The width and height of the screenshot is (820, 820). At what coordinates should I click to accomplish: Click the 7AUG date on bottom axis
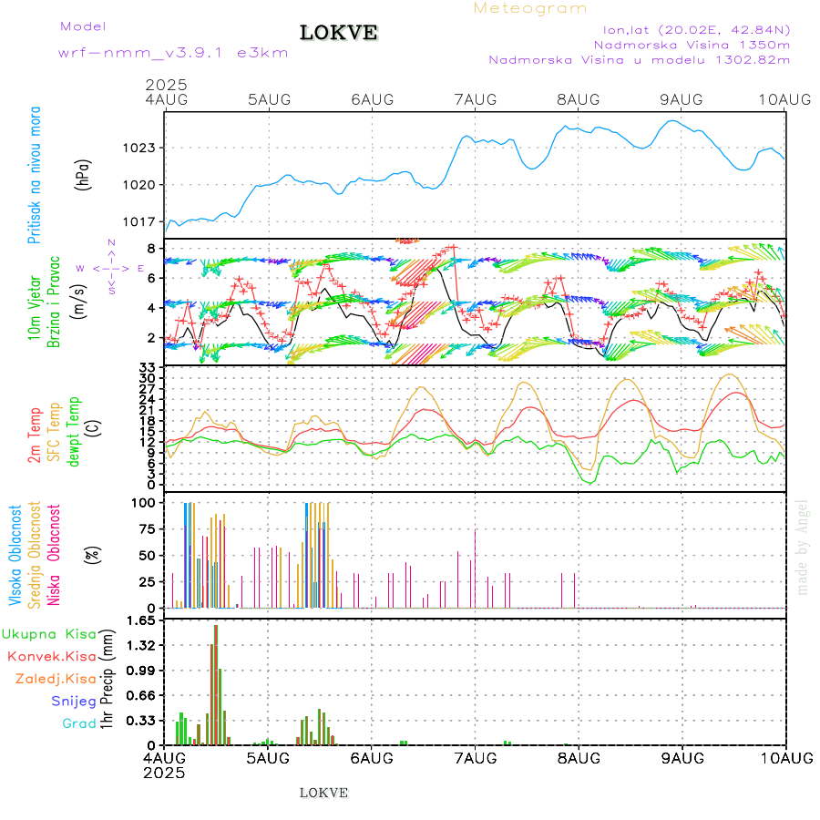[x=475, y=757]
